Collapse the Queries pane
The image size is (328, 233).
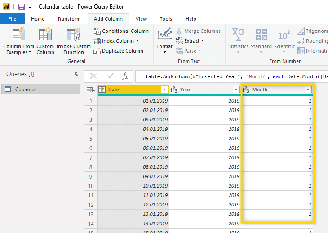76,74
